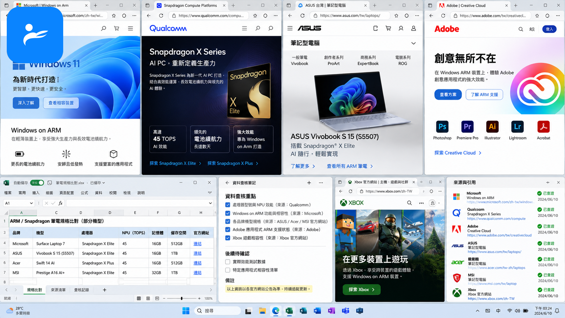Toggle the Excel AutoSave switch
Image resolution: width=565 pixels, height=318 pixels.
tap(37, 183)
